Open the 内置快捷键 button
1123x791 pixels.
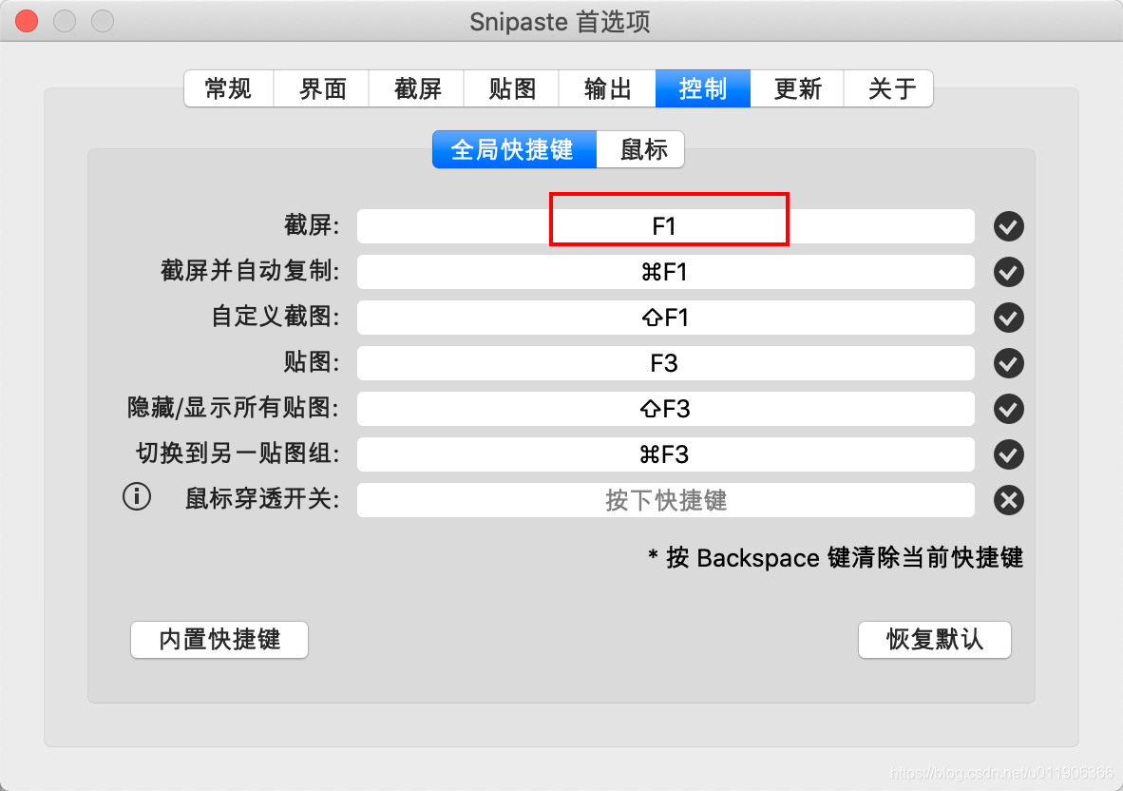pos(219,639)
